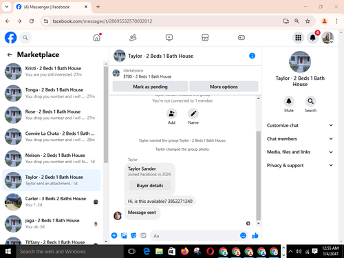
Task: Open the Friends icon in top navigation
Action: (133, 37)
